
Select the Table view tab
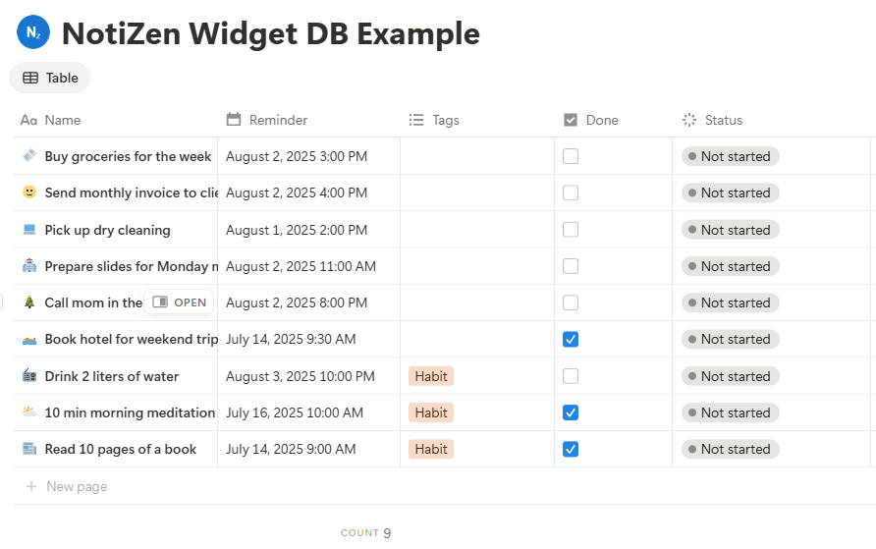coord(50,78)
